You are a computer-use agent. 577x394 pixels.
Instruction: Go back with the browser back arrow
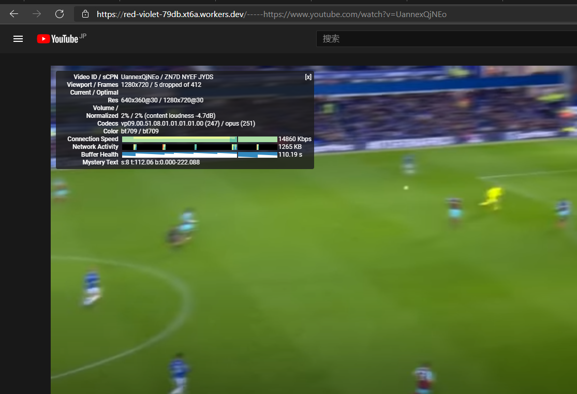(14, 14)
